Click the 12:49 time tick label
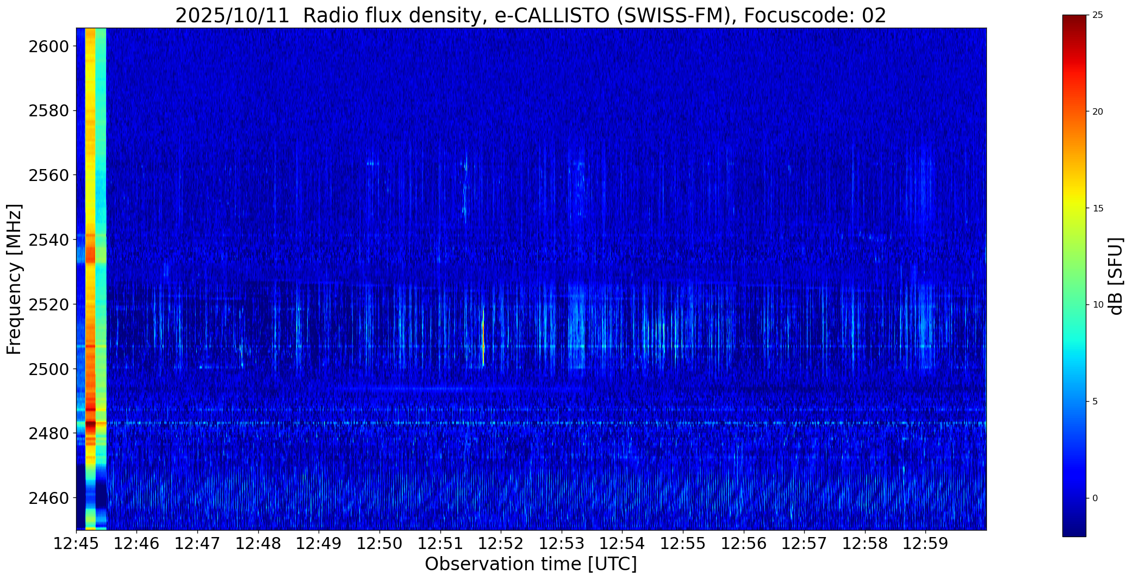 (319, 544)
